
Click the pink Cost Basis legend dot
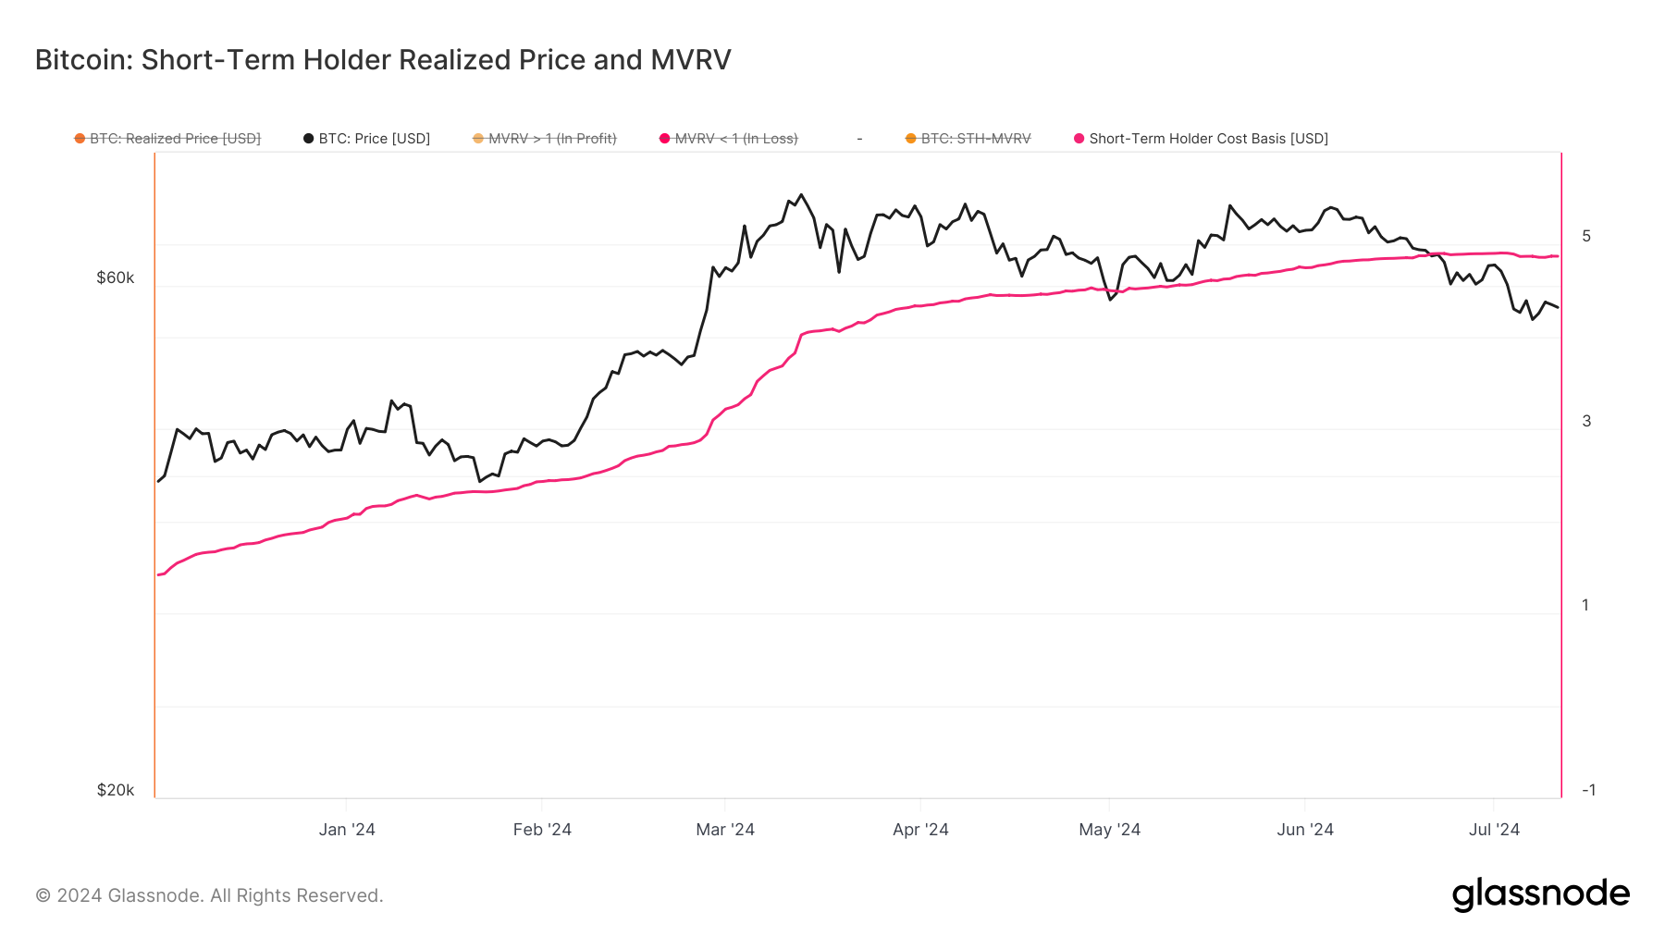click(1079, 139)
